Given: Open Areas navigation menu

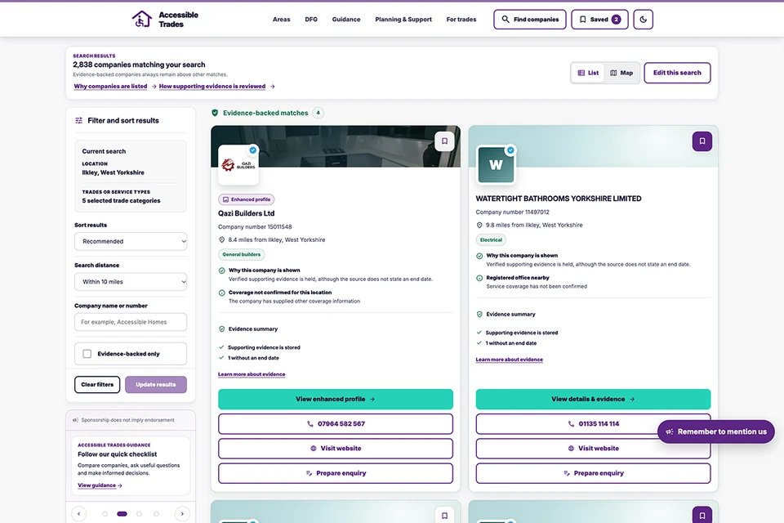Looking at the screenshot, I should pos(282,20).
